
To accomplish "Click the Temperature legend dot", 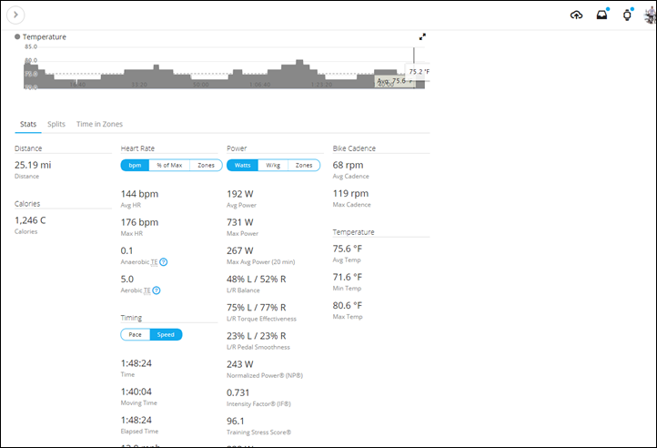I will (18, 37).
